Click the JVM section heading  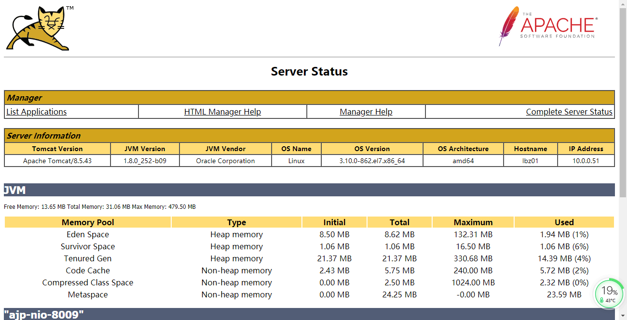(310, 190)
